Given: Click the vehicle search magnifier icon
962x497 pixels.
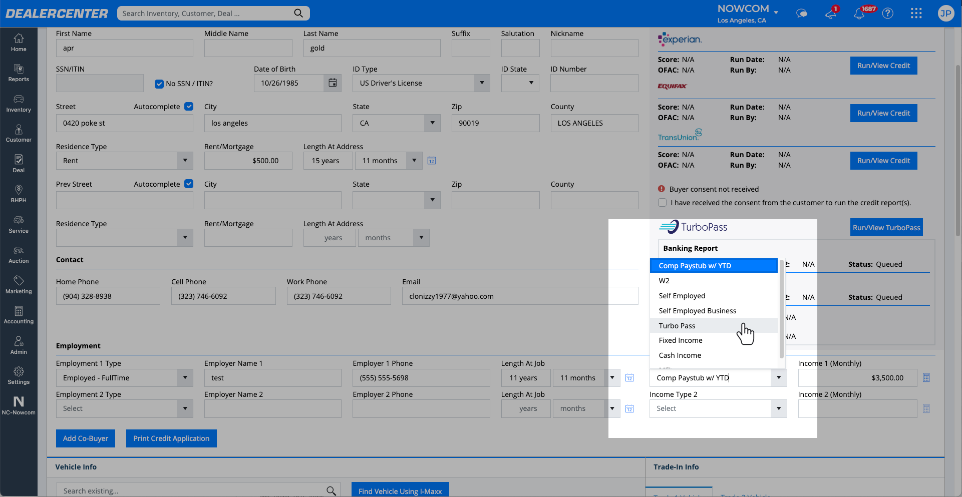Looking at the screenshot, I should pos(331,491).
